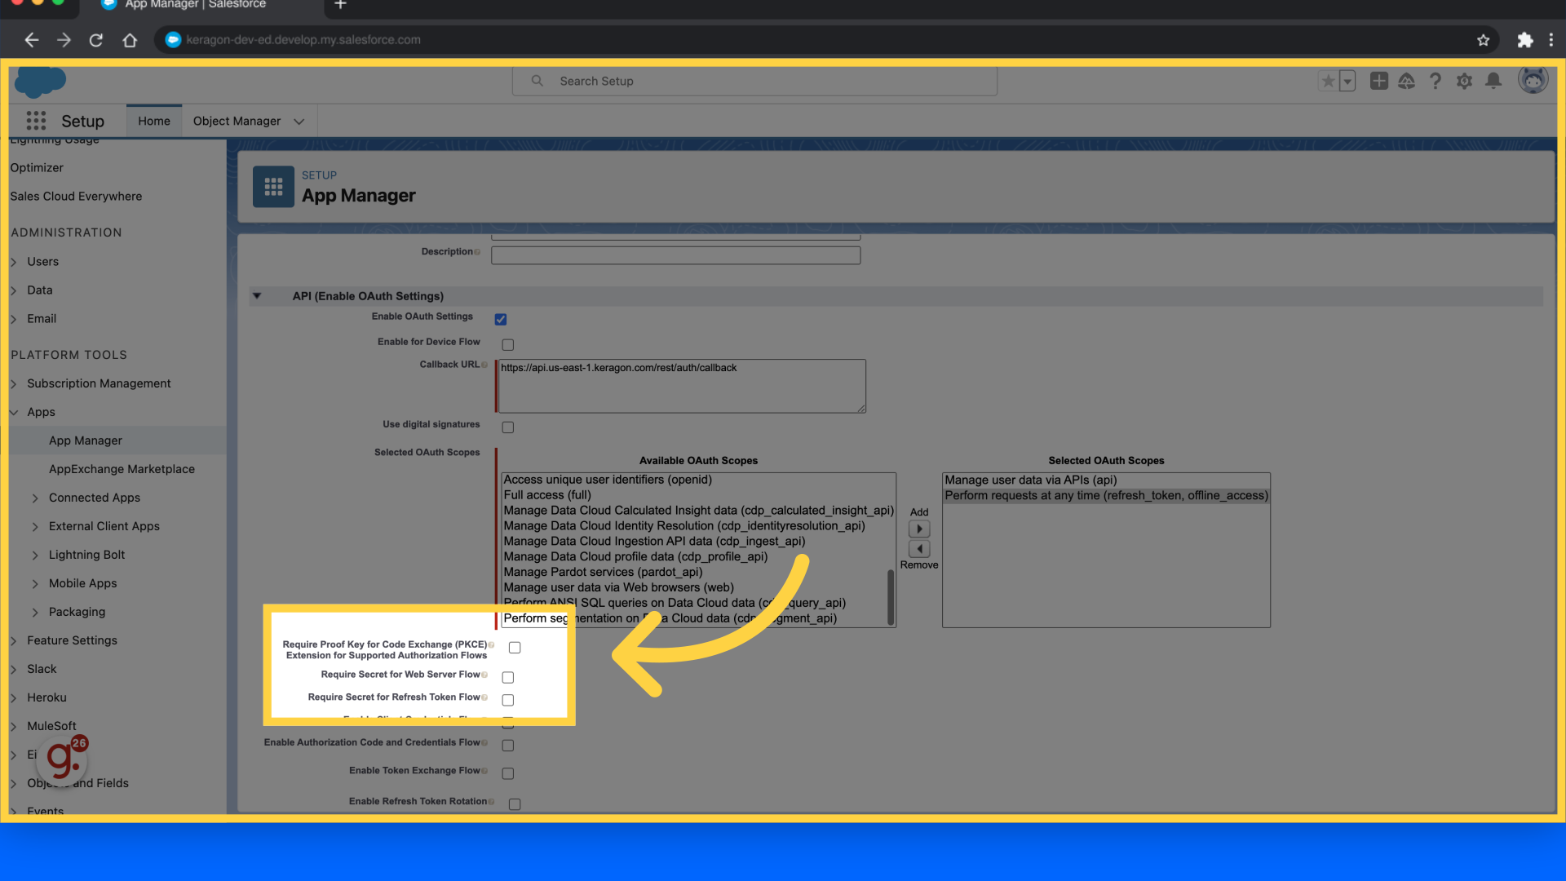
Task: Select the refresh_token, offline_access selected scope
Action: pyautogui.click(x=1106, y=496)
